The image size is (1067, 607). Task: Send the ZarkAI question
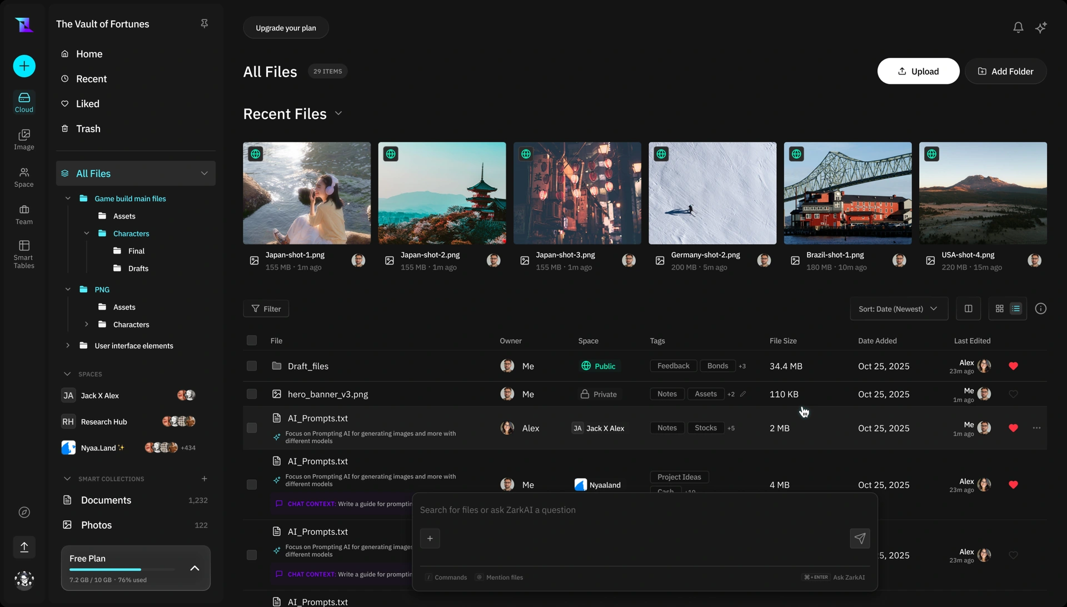point(860,538)
